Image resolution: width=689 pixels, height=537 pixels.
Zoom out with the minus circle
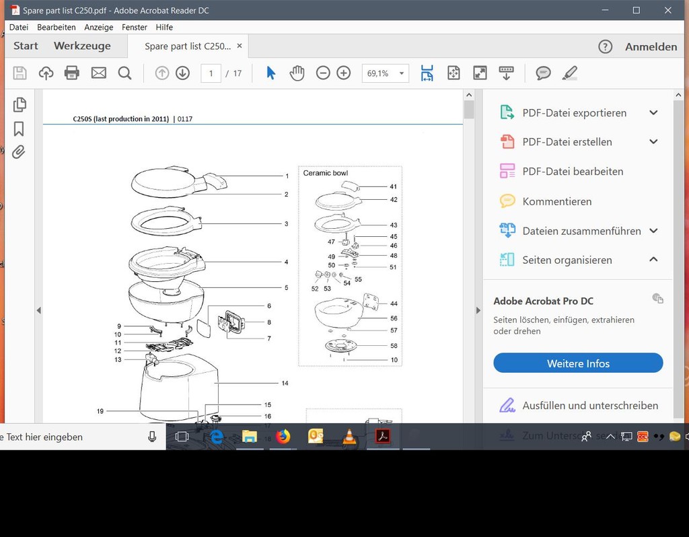point(323,73)
